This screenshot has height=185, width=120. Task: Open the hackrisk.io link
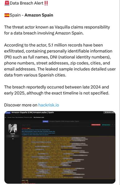tap(49, 105)
